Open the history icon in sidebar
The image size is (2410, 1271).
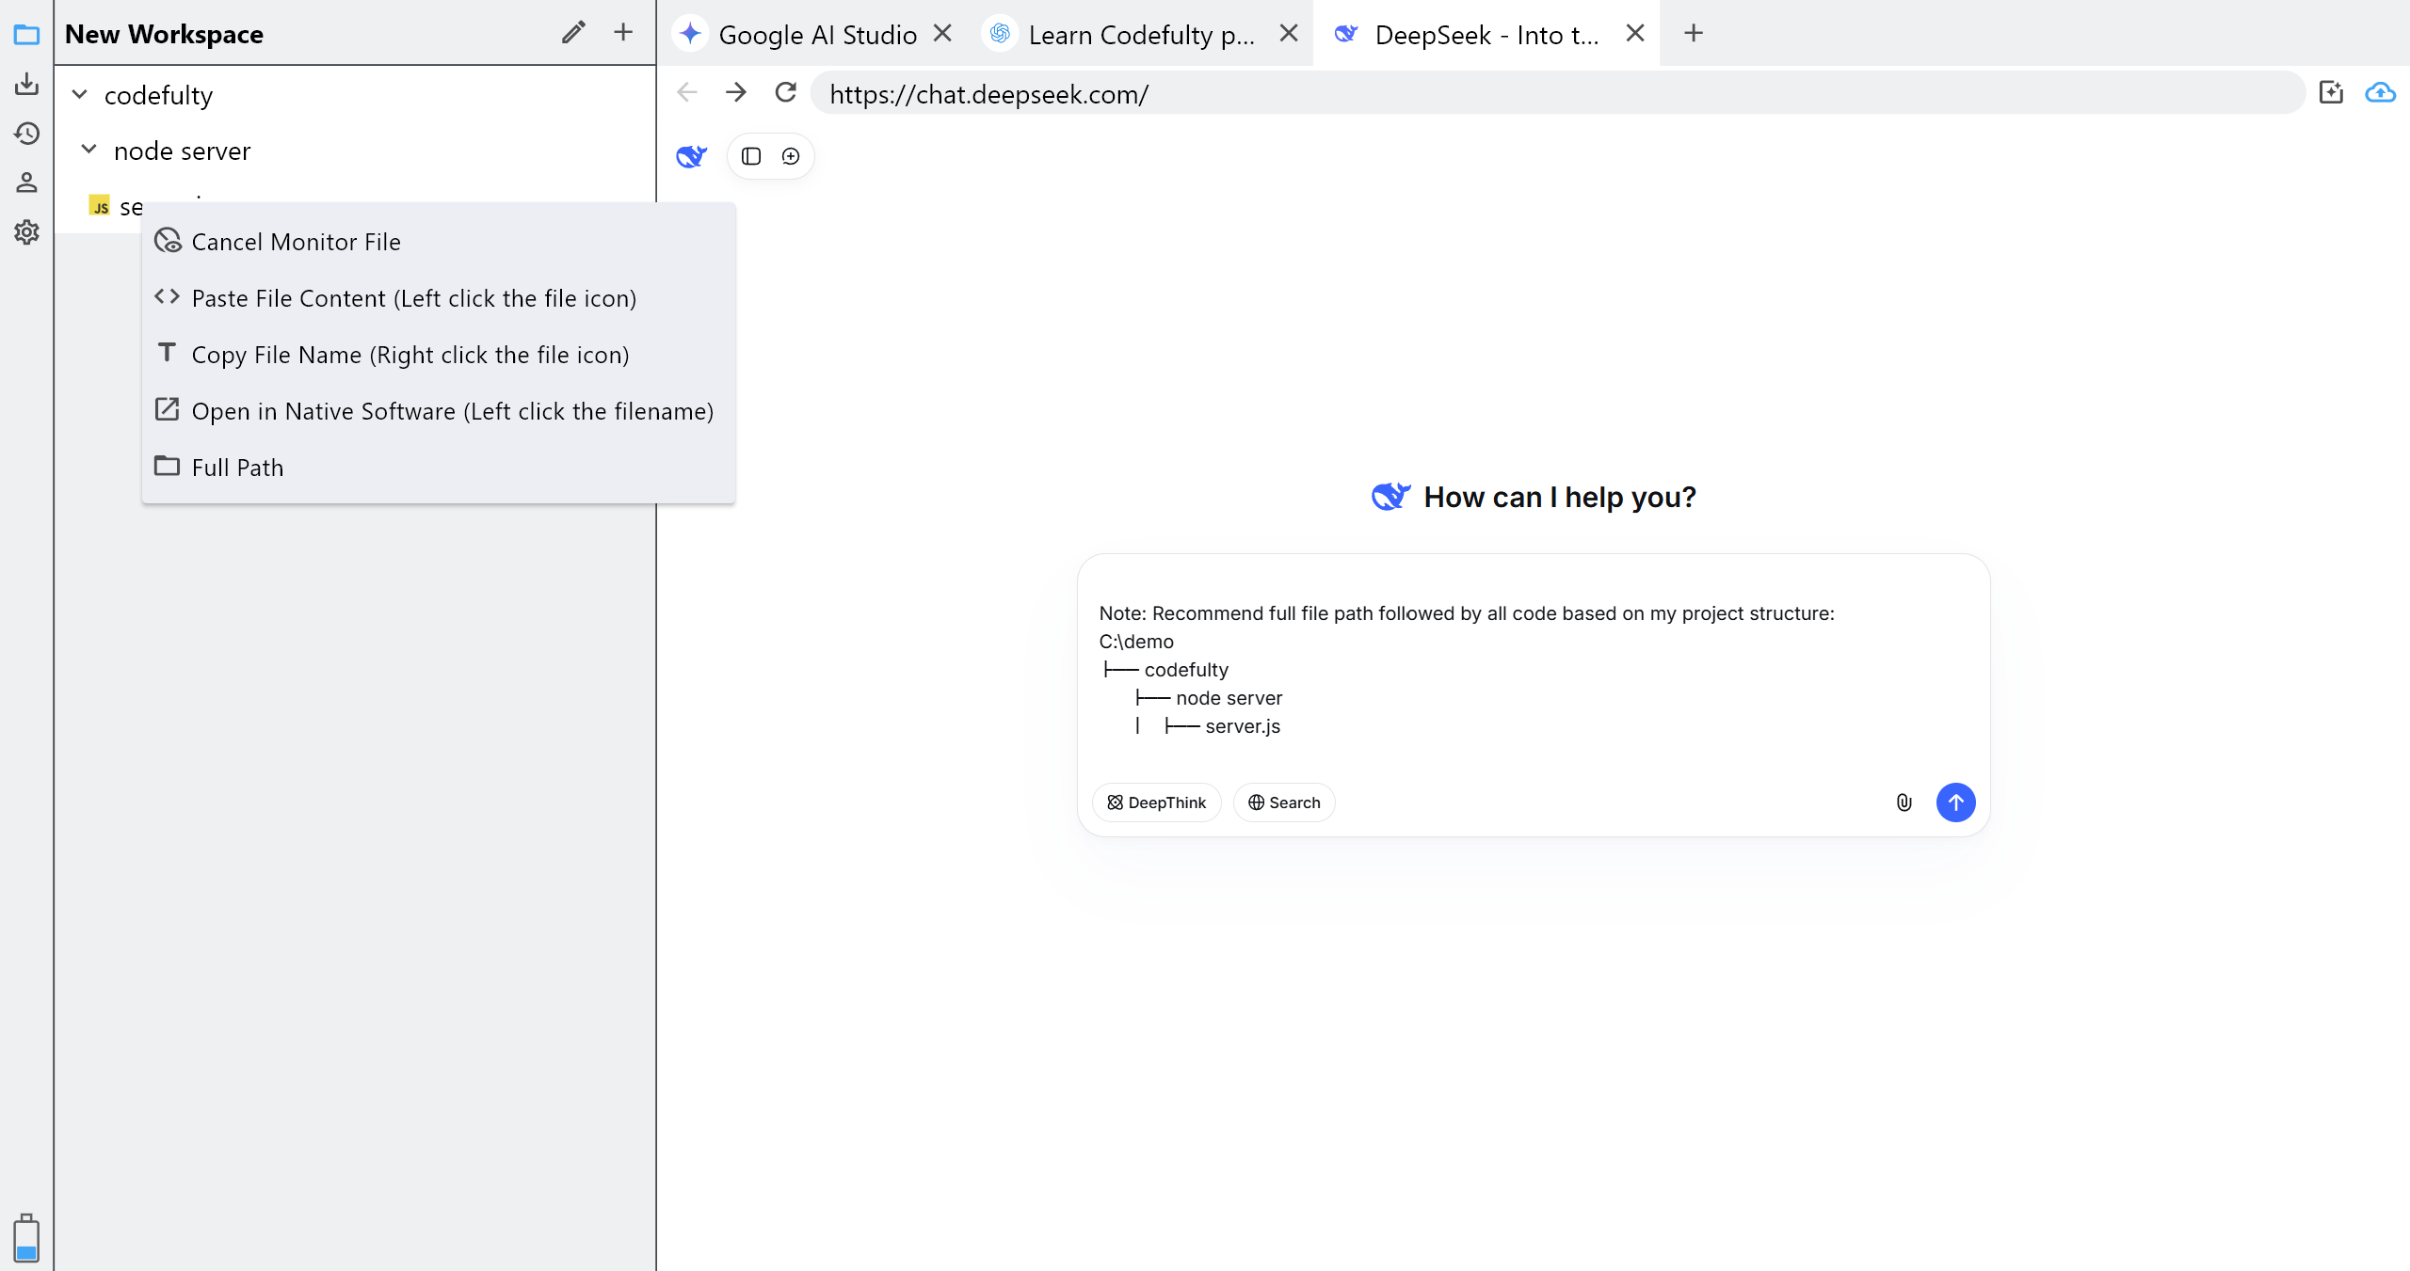coord(26,134)
